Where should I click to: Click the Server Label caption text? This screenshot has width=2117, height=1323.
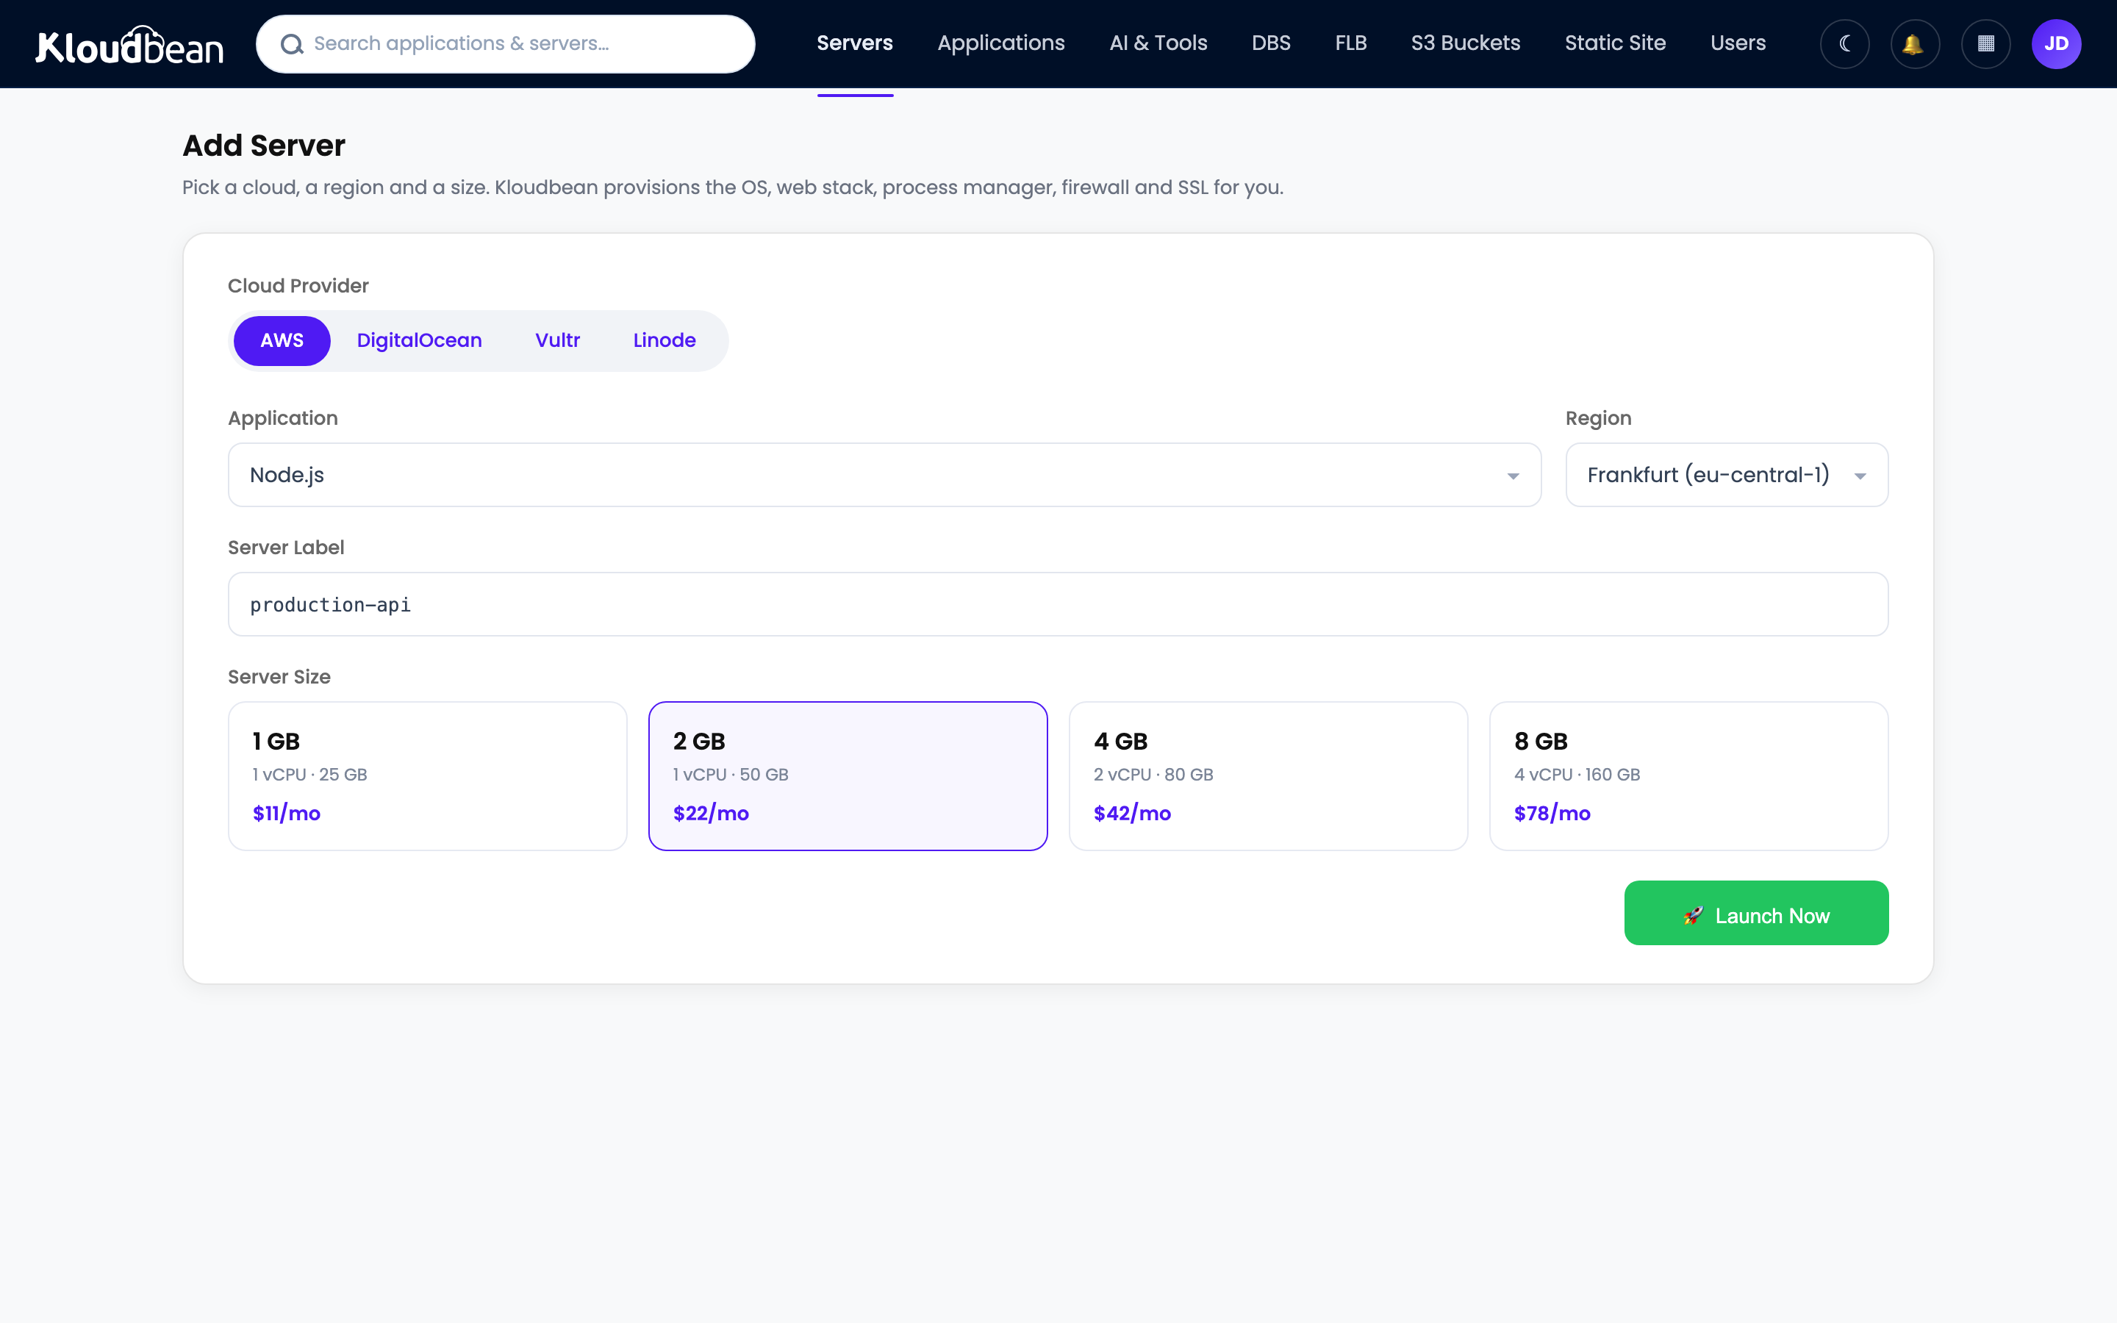tap(286, 548)
